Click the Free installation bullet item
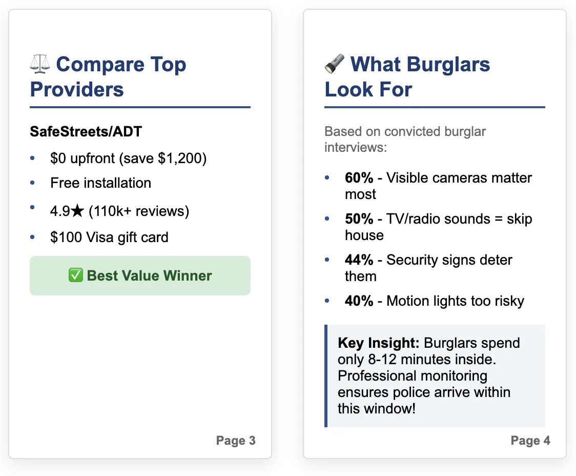This screenshot has height=476, width=576. [x=100, y=183]
